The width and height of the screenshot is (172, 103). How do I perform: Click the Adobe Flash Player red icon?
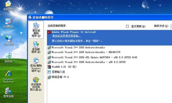tap(49, 32)
